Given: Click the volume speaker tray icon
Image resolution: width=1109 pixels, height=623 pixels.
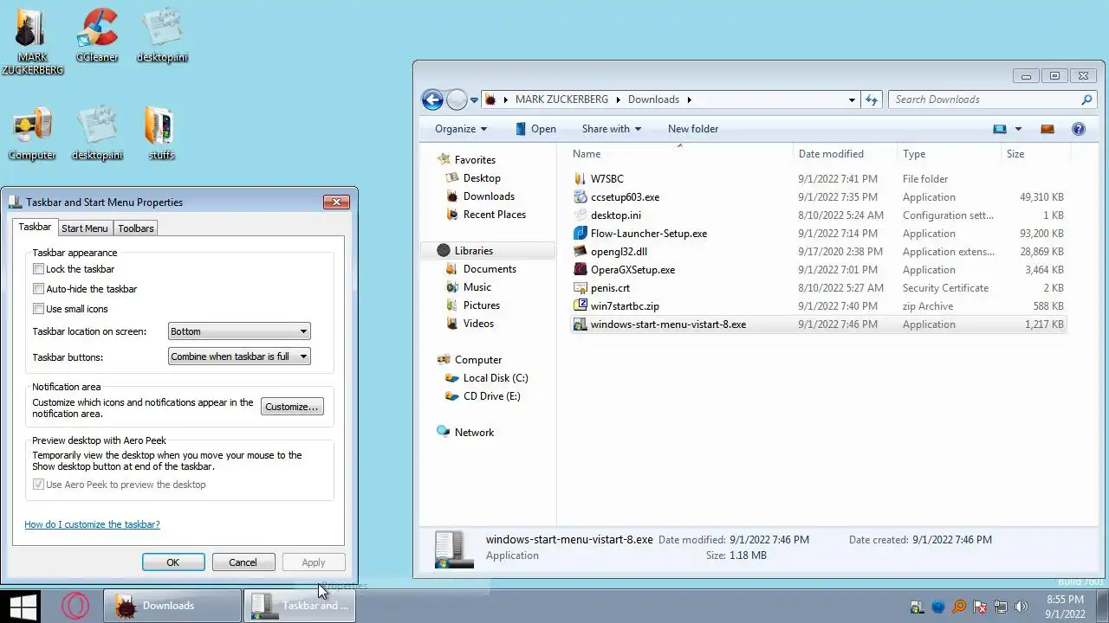Looking at the screenshot, I should click(1021, 607).
